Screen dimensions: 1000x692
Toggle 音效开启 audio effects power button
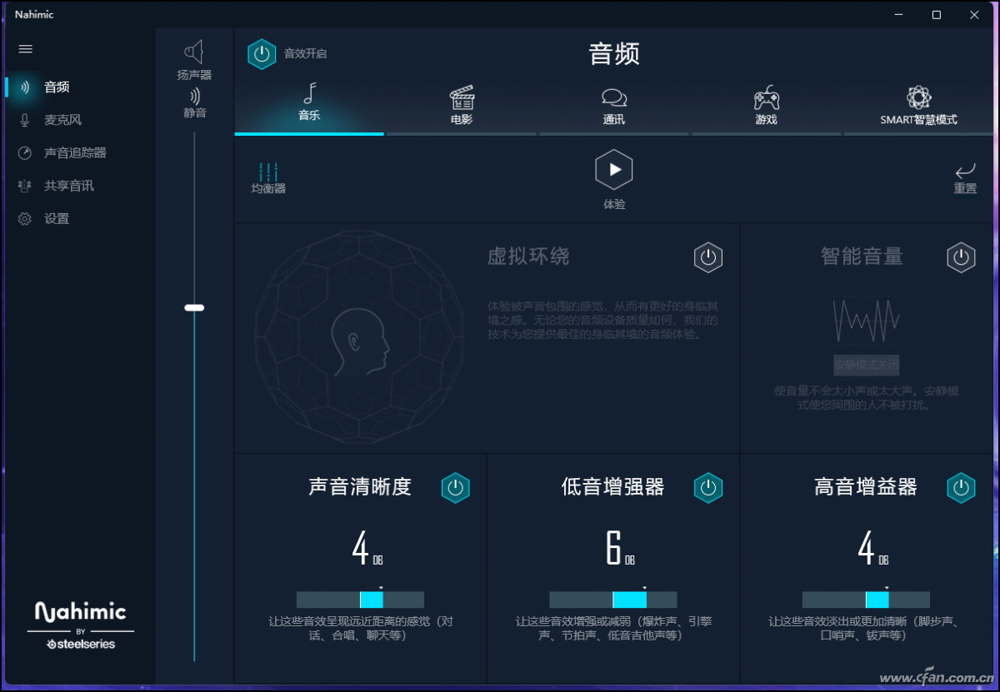pyautogui.click(x=262, y=54)
